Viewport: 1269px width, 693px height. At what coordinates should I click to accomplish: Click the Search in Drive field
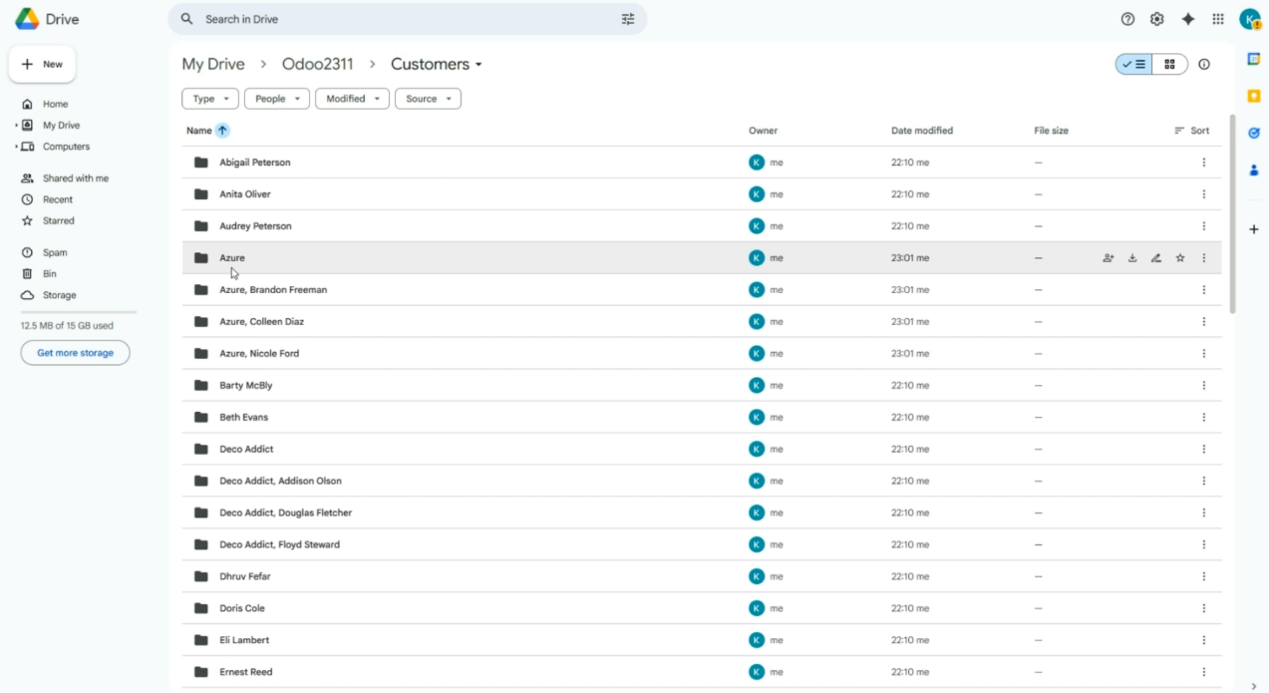[399, 19]
